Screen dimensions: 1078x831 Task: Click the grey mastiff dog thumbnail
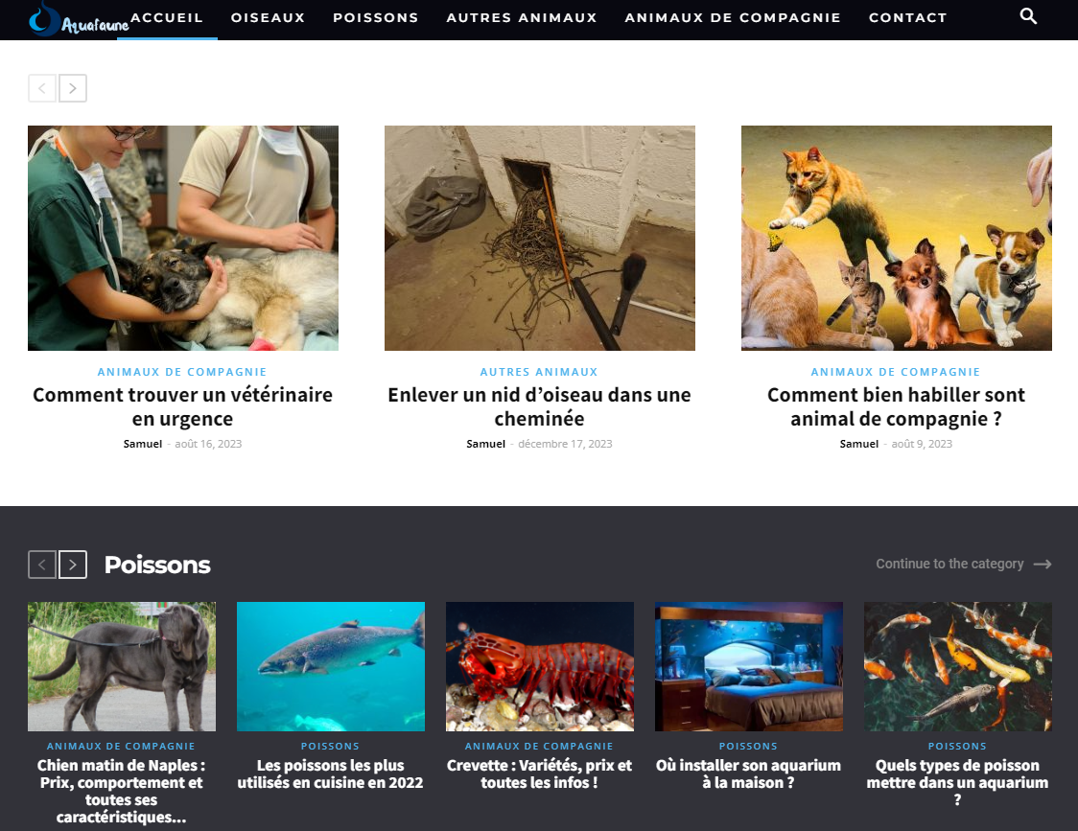coord(122,667)
